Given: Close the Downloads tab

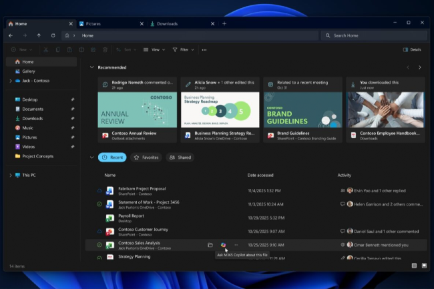Looking at the screenshot, I should tap(212, 24).
